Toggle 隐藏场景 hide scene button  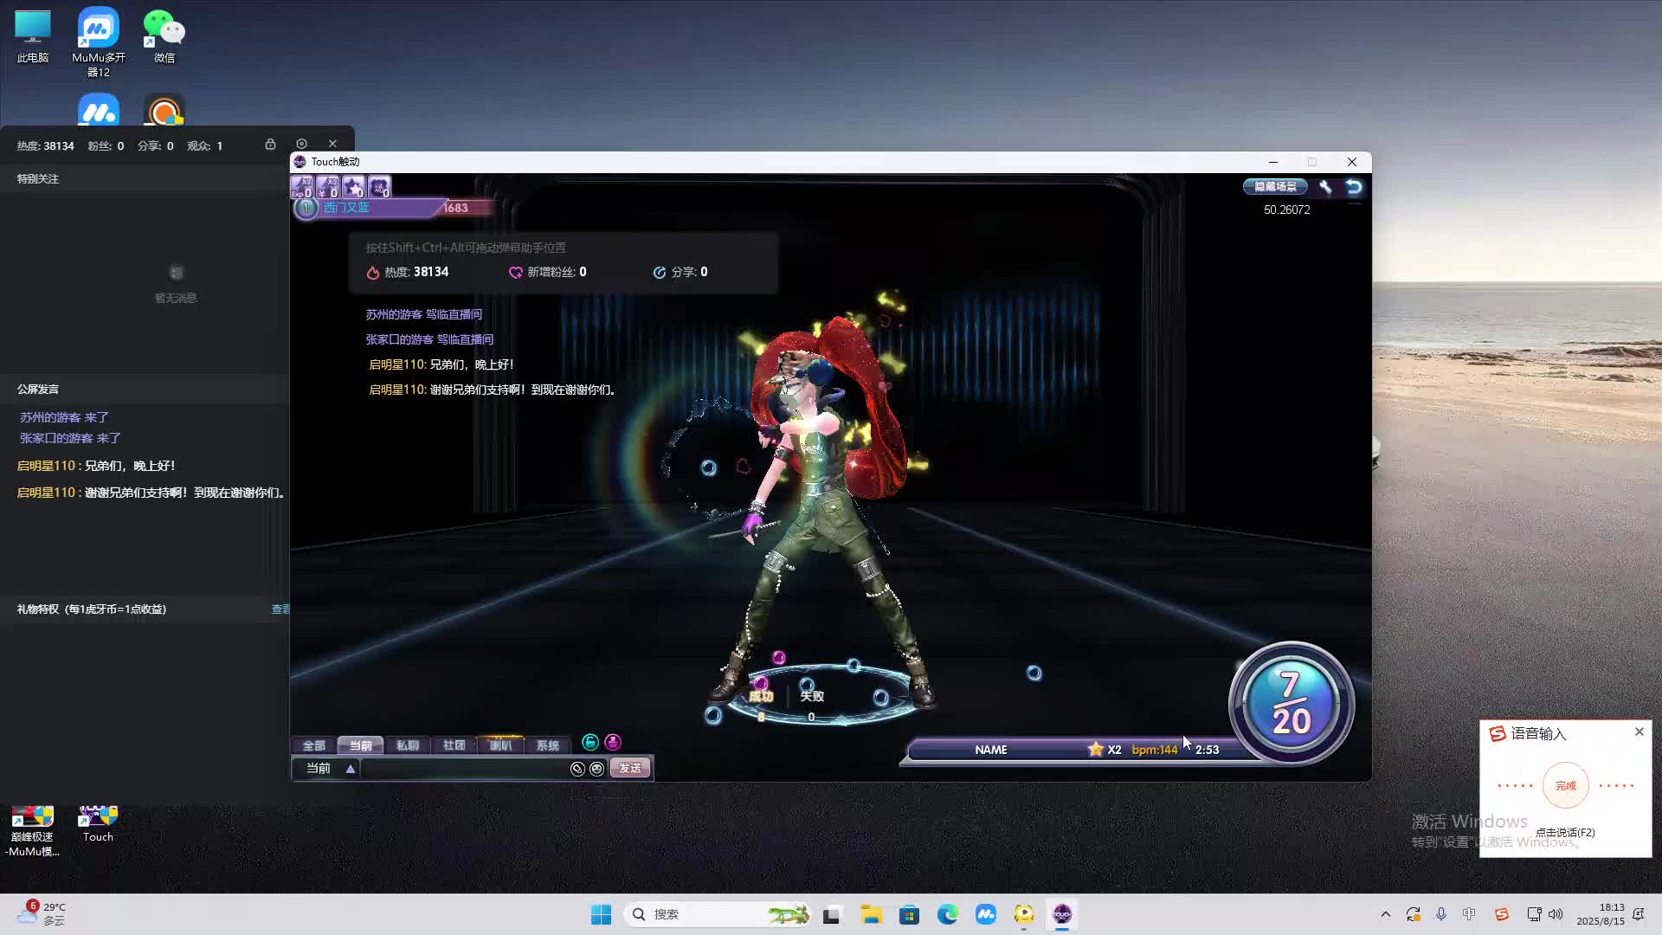coord(1275,187)
